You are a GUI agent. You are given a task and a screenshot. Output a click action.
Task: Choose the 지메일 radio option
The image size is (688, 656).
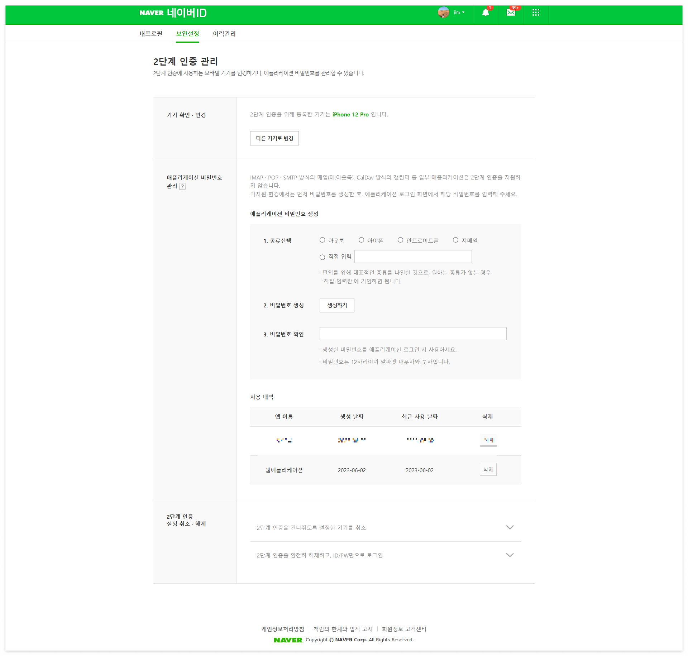pos(455,240)
